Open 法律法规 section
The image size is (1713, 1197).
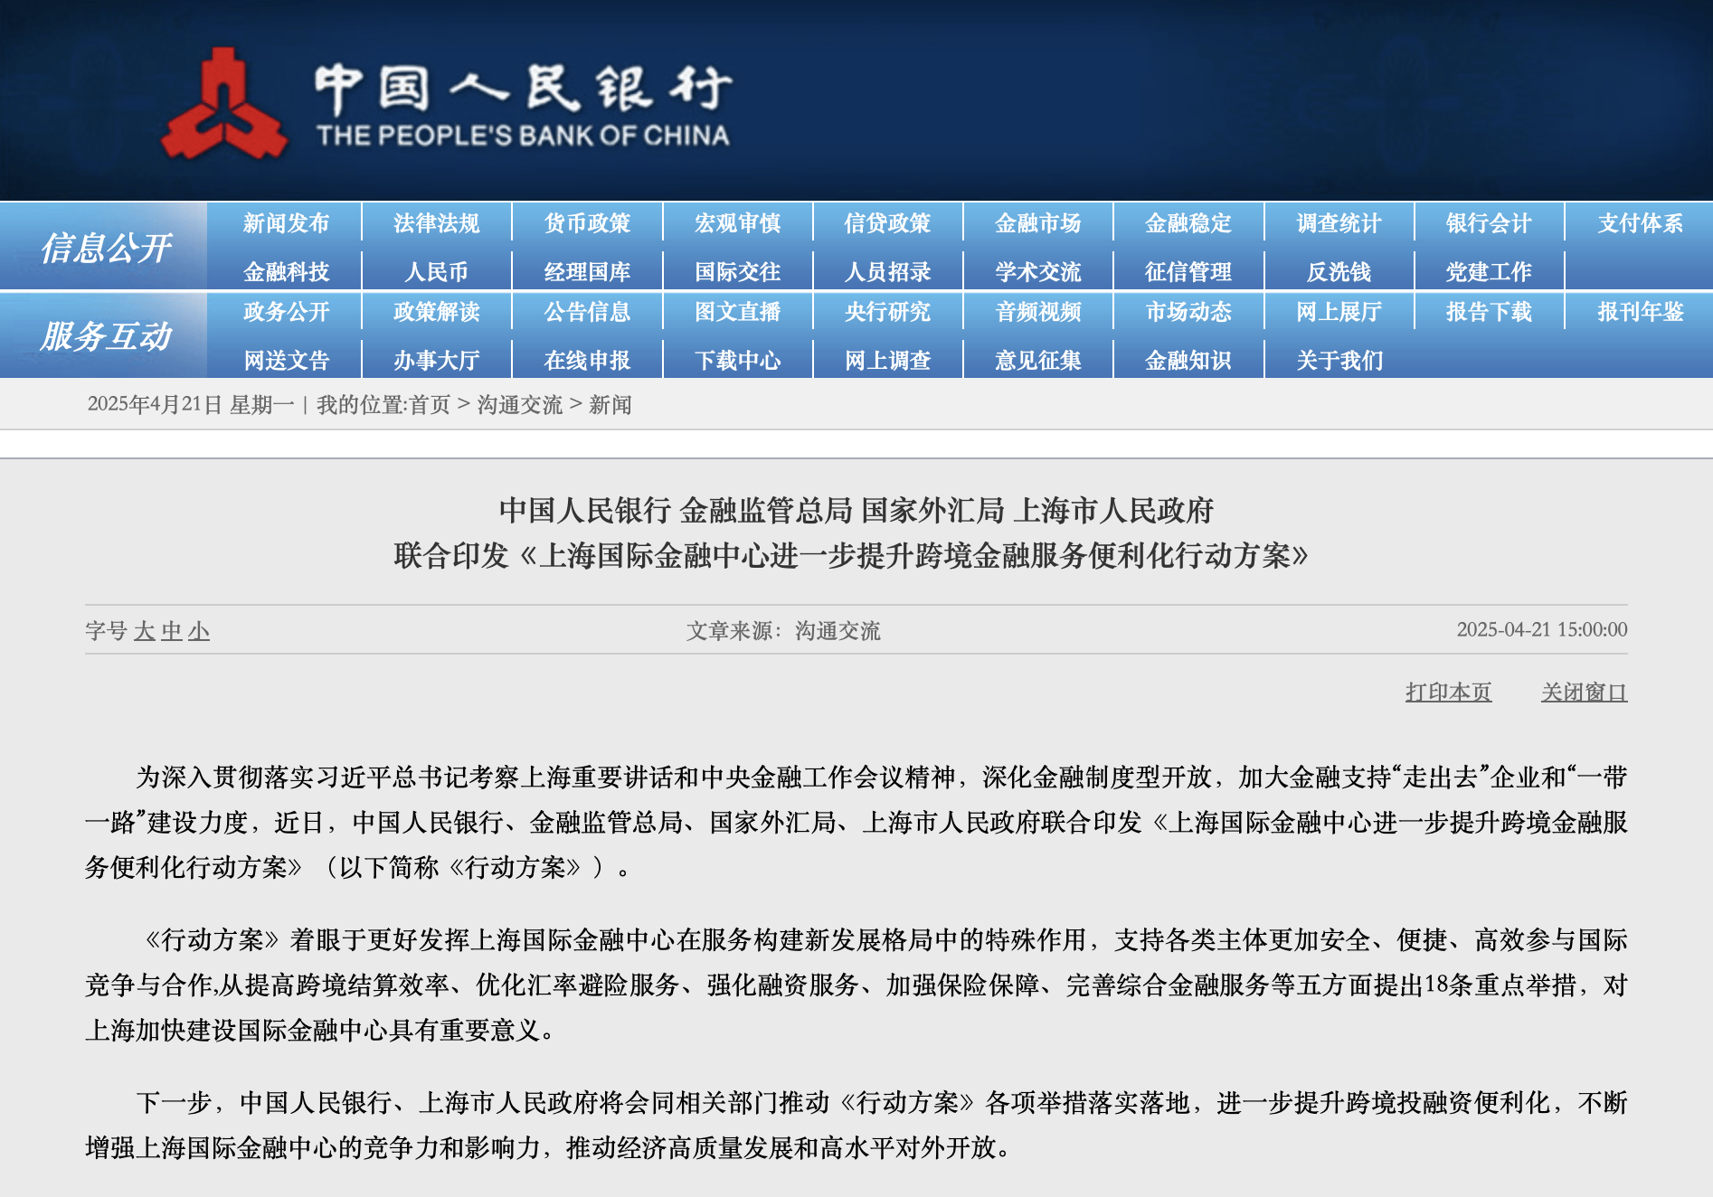click(436, 223)
